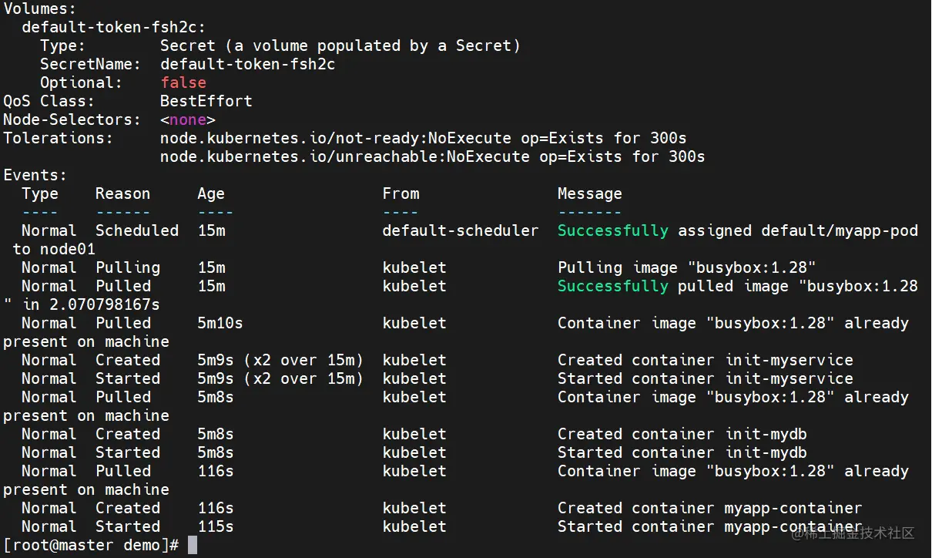Viewport: 932px width, 558px height.
Task: Click the <none> Node-Selectors value
Action: 187,119
